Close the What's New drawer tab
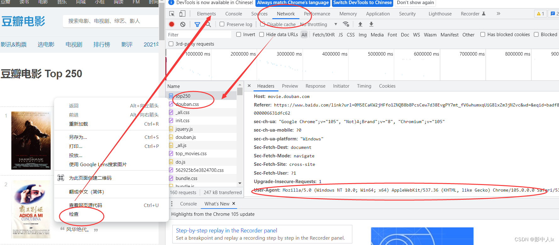The height and width of the screenshot is (245, 559). [x=234, y=204]
